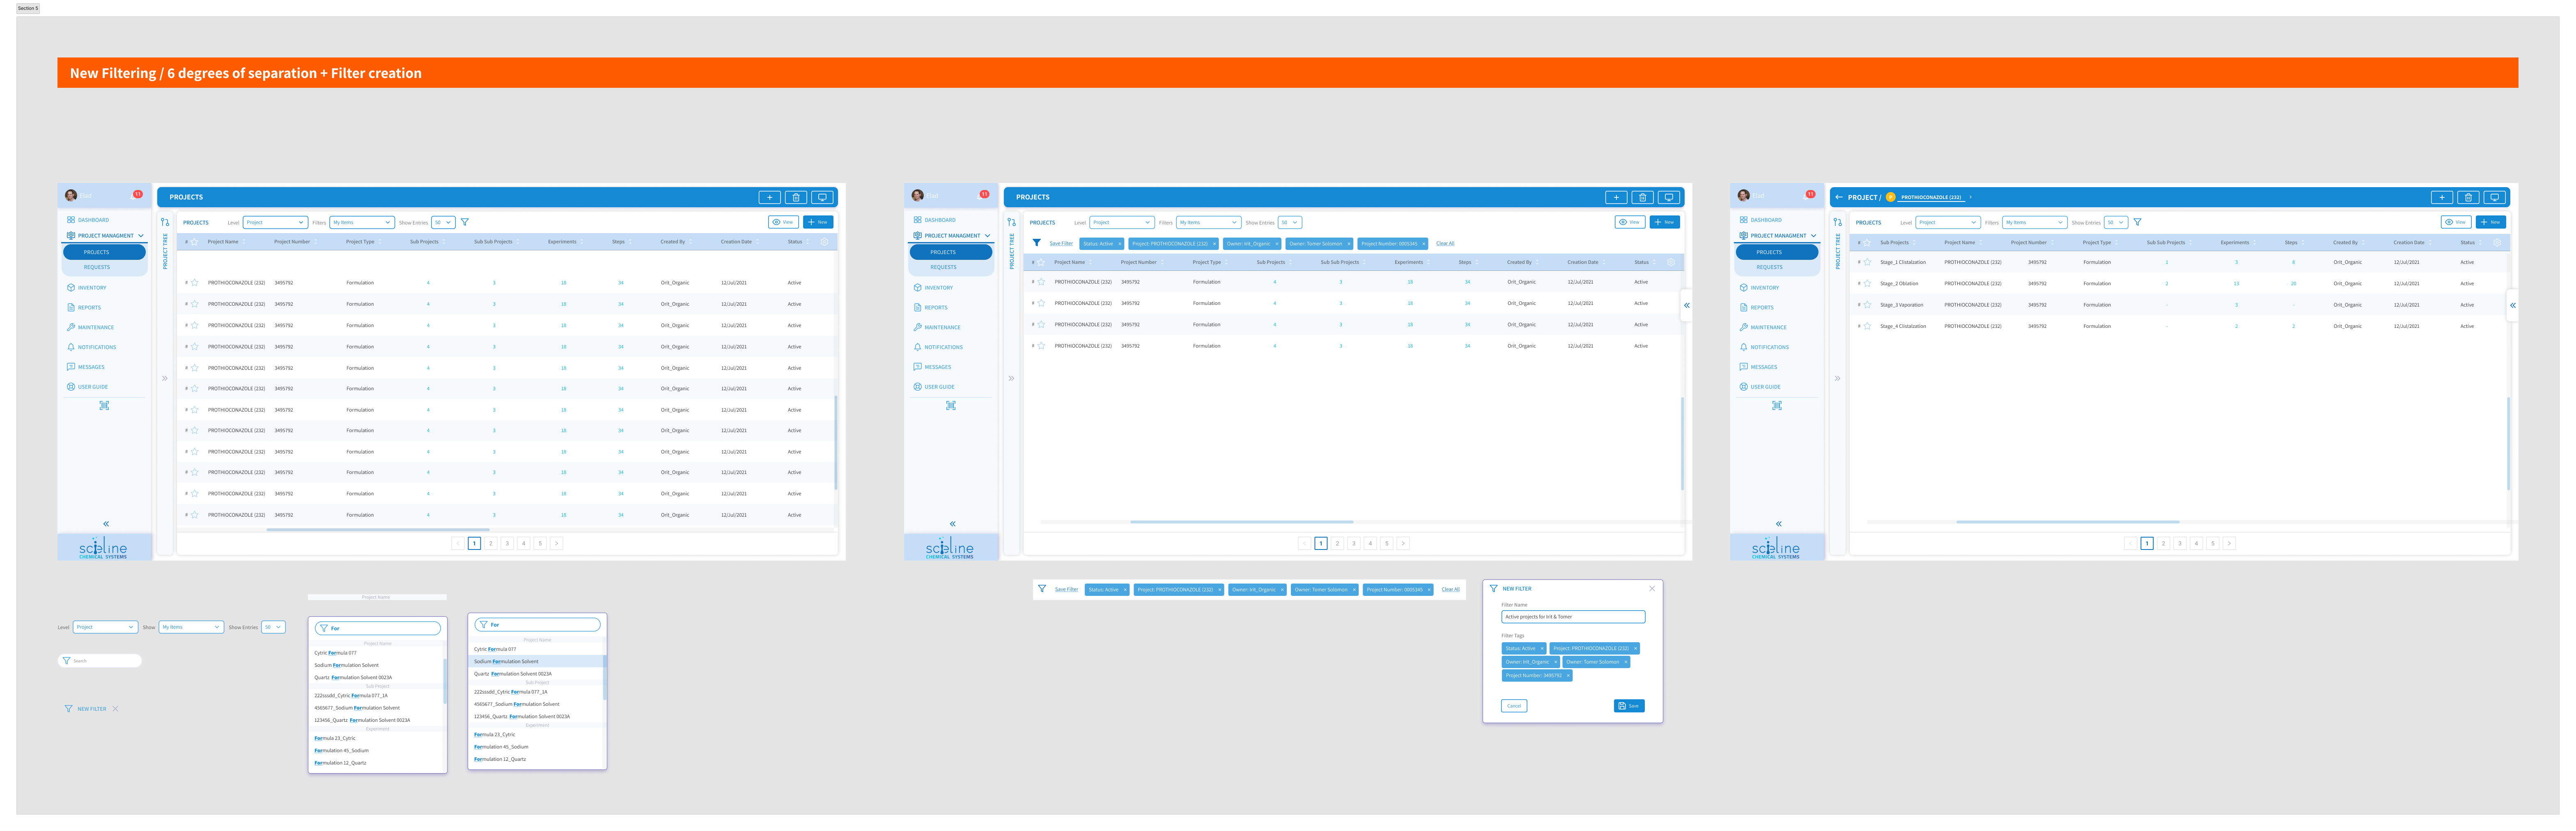Click the project tree branch icon, left mockup
The height and width of the screenshot is (831, 2576).
point(165,222)
